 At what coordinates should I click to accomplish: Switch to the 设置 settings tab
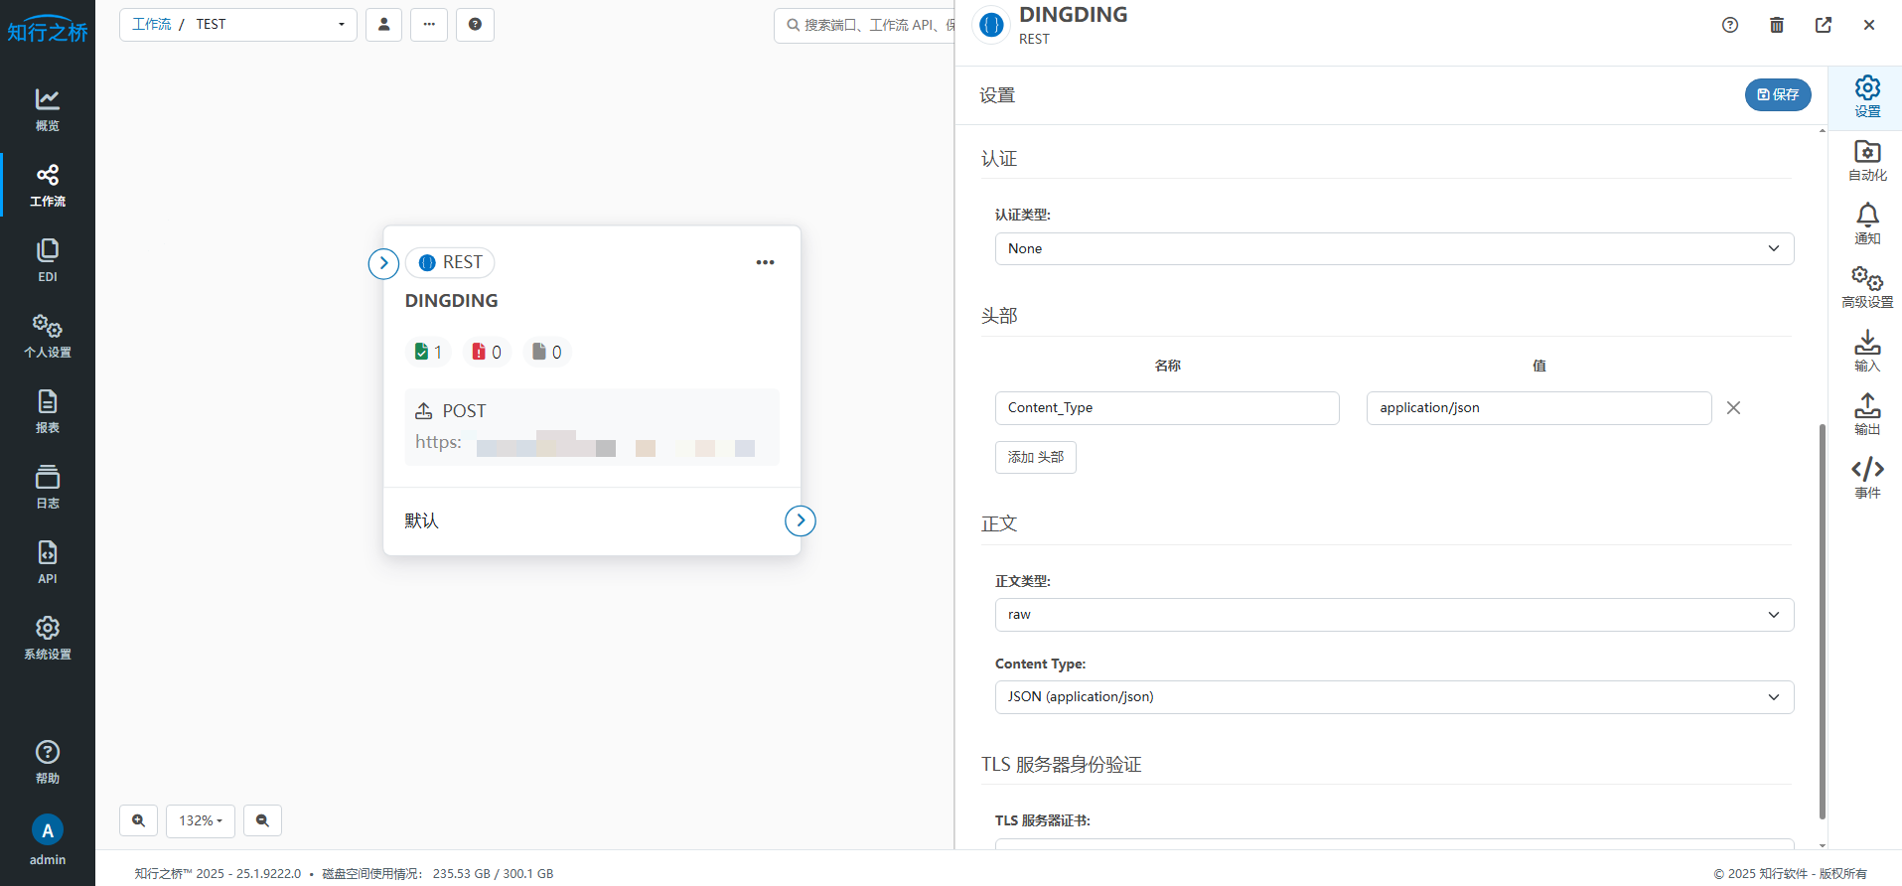pyautogui.click(x=1867, y=97)
